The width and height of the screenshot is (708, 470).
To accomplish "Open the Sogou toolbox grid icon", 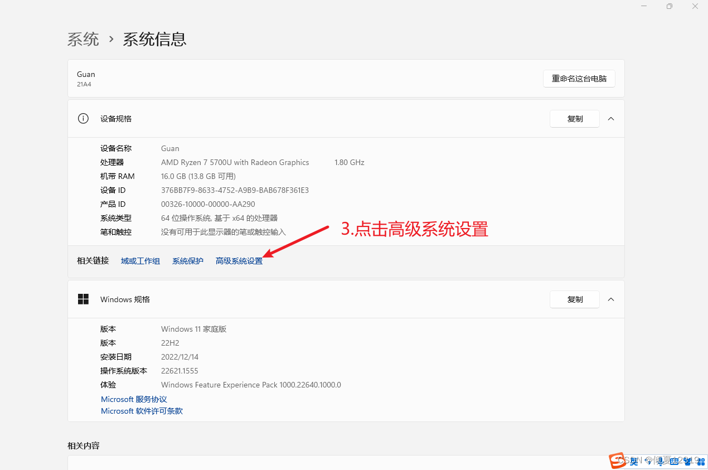I will click(701, 462).
